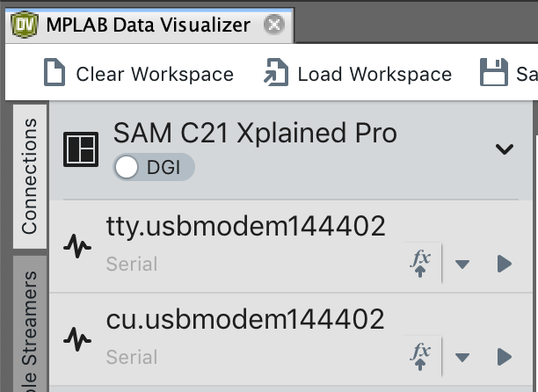Click the Save Workspace floppy disk icon
Screen dimensions: 538x392
point(495,73)
